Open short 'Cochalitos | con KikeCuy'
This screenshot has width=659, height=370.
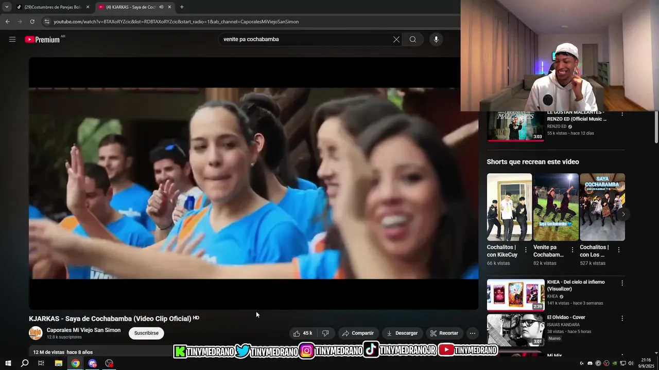pyautogui.click(x=509, y=207)
